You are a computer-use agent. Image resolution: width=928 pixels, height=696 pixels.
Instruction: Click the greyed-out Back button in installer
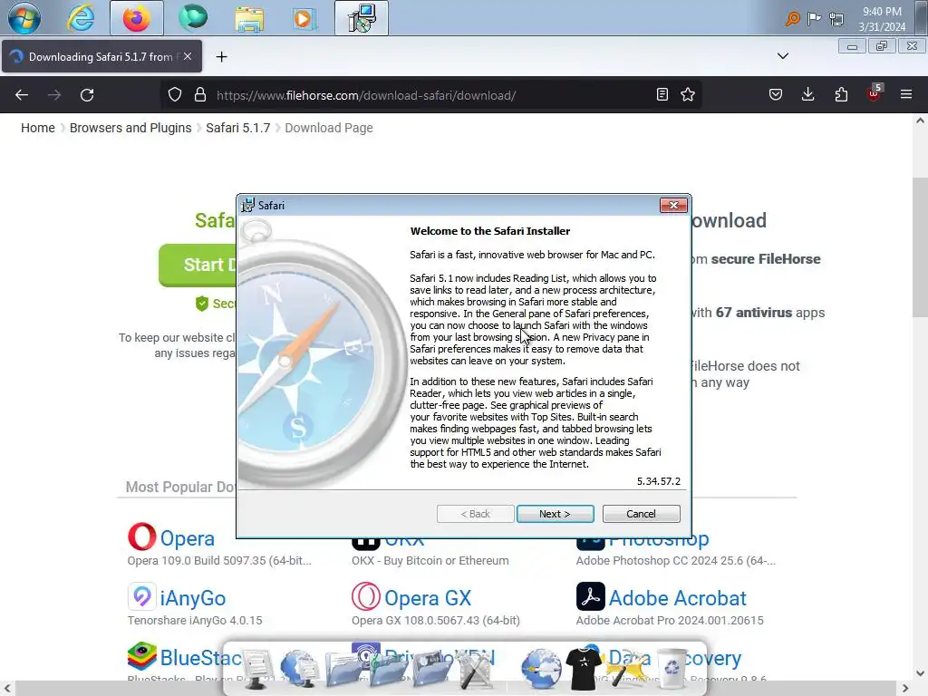(x=475, y=514)
